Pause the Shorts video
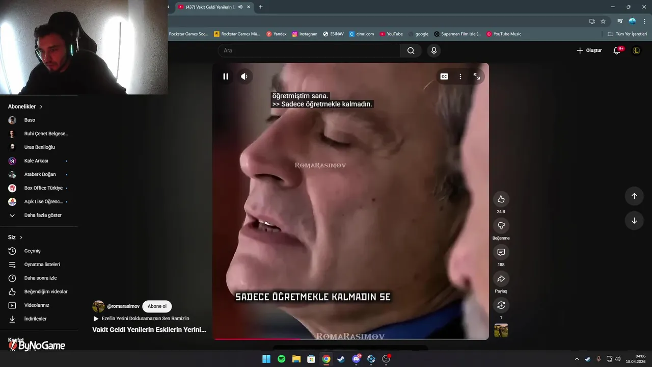 [226, 76]
